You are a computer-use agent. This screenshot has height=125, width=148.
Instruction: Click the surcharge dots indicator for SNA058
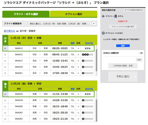[x=87, y=101]
